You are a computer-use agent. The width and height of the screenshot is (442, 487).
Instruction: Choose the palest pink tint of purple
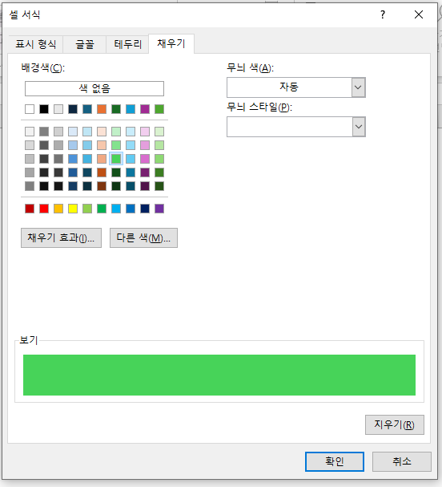coord(145,132)
